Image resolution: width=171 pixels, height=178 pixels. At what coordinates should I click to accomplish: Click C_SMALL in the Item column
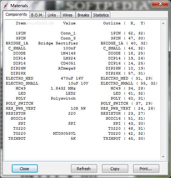pos(17,48)
